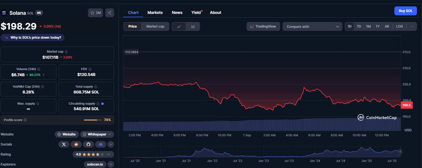Open the News tab
422x168 pixels.
tap(177, 13)
